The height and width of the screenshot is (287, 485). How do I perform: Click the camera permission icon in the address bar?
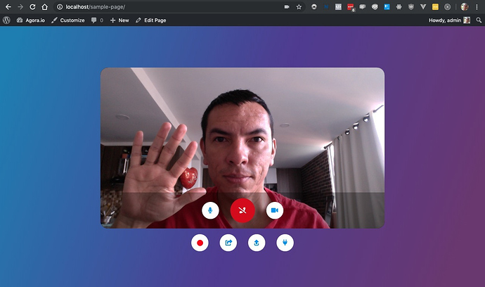(x=287, y=7)
